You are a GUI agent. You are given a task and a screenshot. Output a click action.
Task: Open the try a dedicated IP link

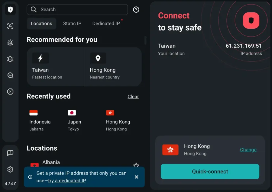67,181
